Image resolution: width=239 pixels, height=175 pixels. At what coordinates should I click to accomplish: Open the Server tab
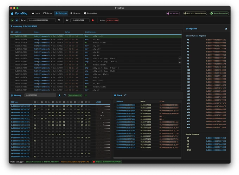tap(47, 13)
